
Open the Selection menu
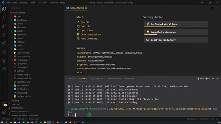[x=23, y=2]
